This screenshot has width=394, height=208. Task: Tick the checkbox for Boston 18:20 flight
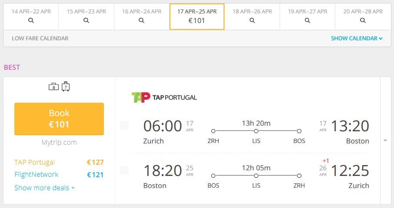tap(124, 170)
